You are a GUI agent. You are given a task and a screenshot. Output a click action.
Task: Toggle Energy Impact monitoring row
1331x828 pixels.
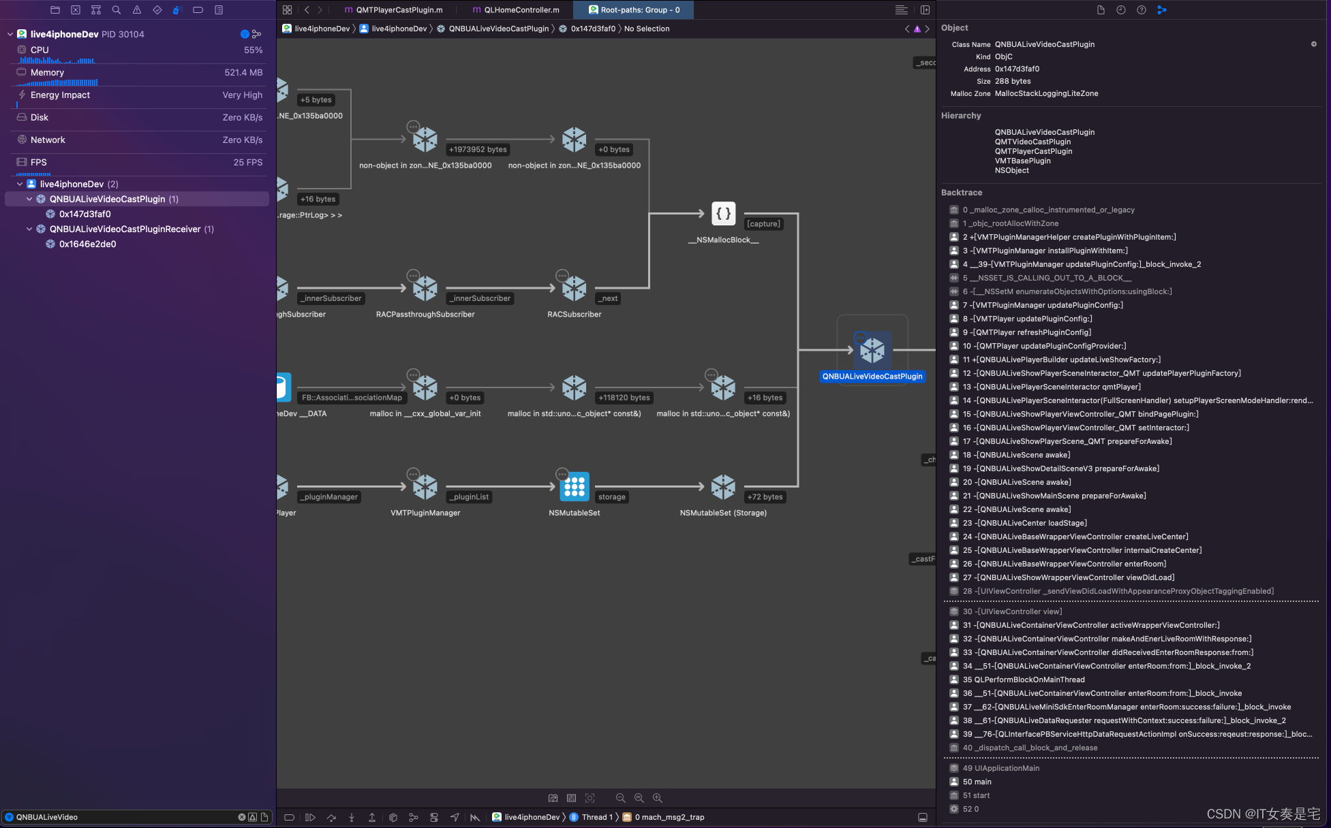click(x=138, y=95)
